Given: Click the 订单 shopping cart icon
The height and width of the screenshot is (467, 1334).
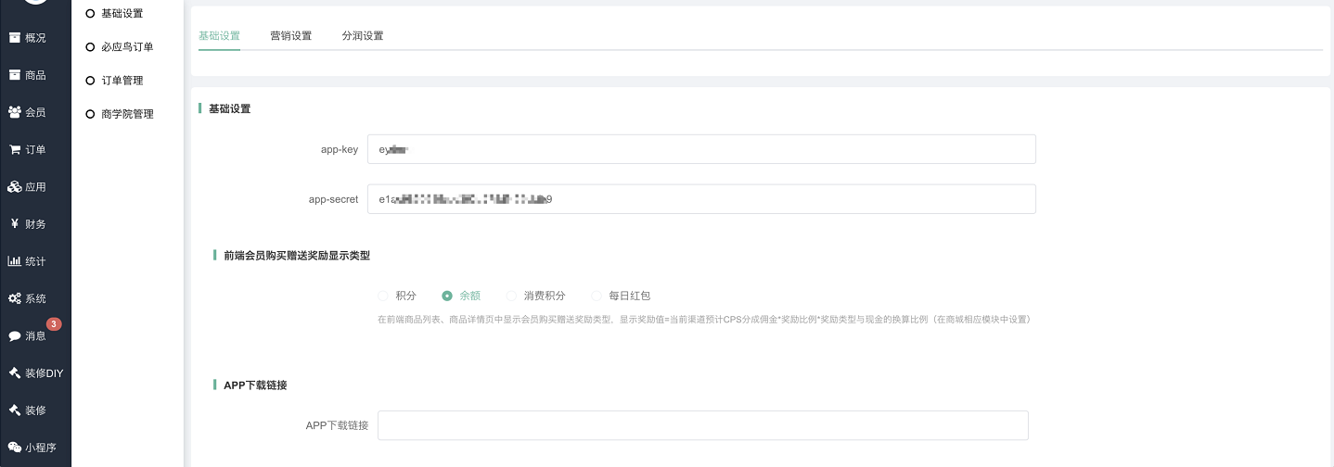Looking at the screenshot, I should (x=14, y=149).
